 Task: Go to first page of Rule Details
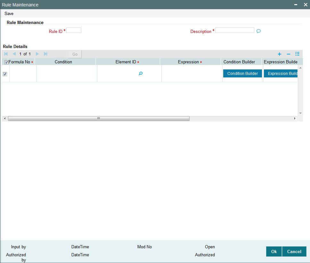click(x=6, y=54)
